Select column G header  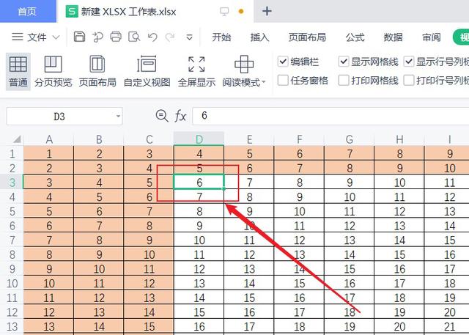(350, 139)
